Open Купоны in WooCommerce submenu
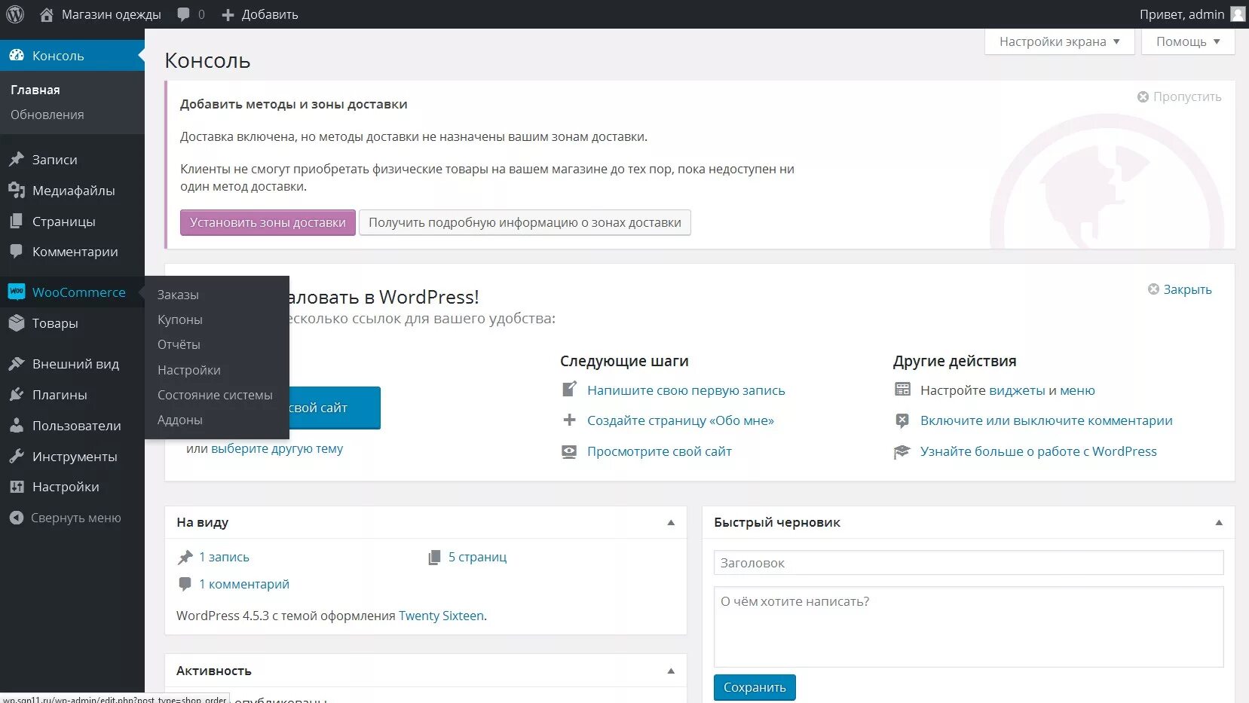 point(179,319)
